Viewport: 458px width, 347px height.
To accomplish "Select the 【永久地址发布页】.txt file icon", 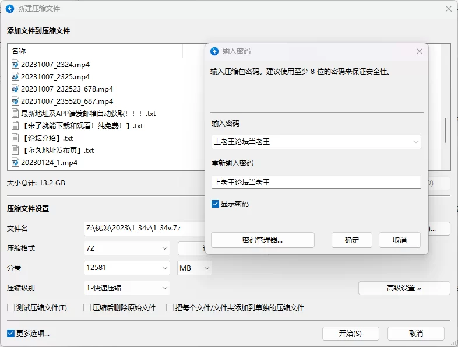I will point(15,150).
